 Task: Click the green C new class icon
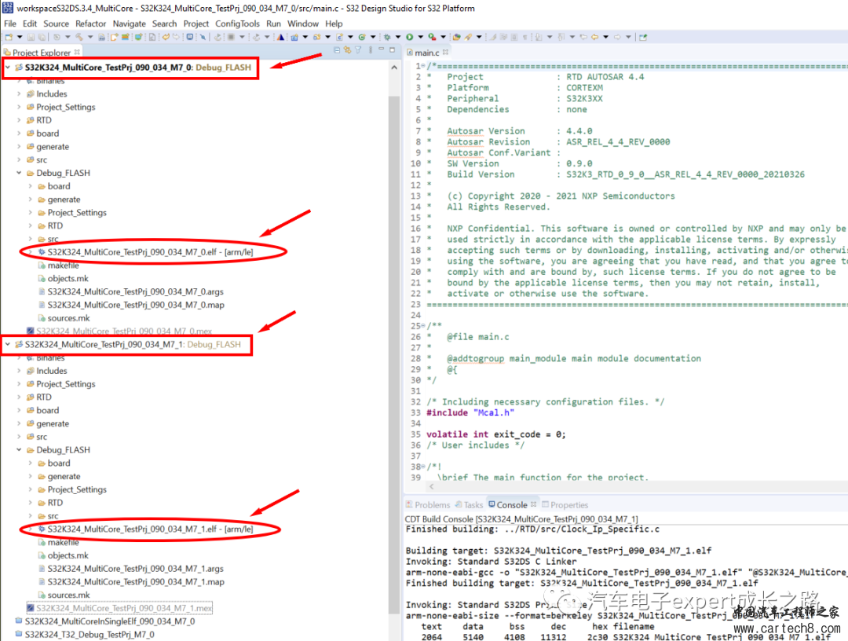tap(362, 38)
